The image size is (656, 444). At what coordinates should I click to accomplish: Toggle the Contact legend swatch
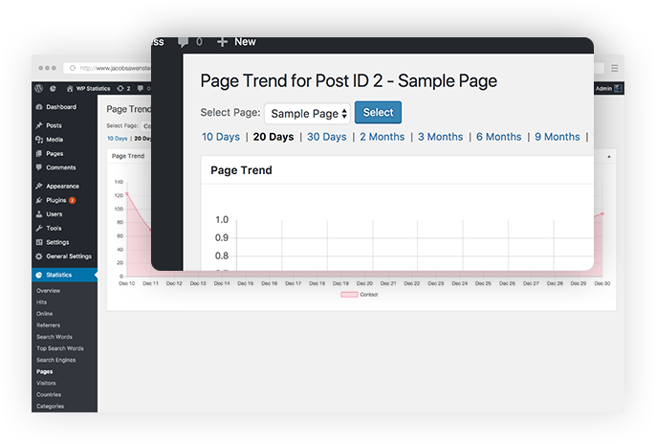(x=349, y=295)
